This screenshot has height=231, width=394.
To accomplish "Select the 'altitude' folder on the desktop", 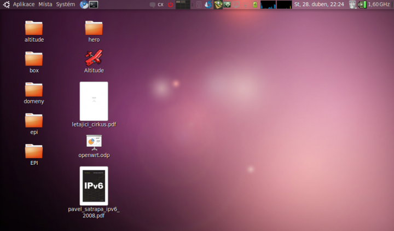I will click(34, 28).
